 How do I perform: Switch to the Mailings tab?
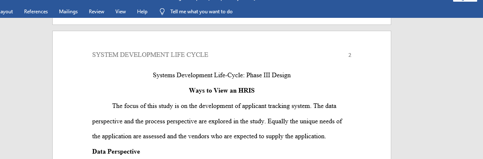(x=69, y=12)
